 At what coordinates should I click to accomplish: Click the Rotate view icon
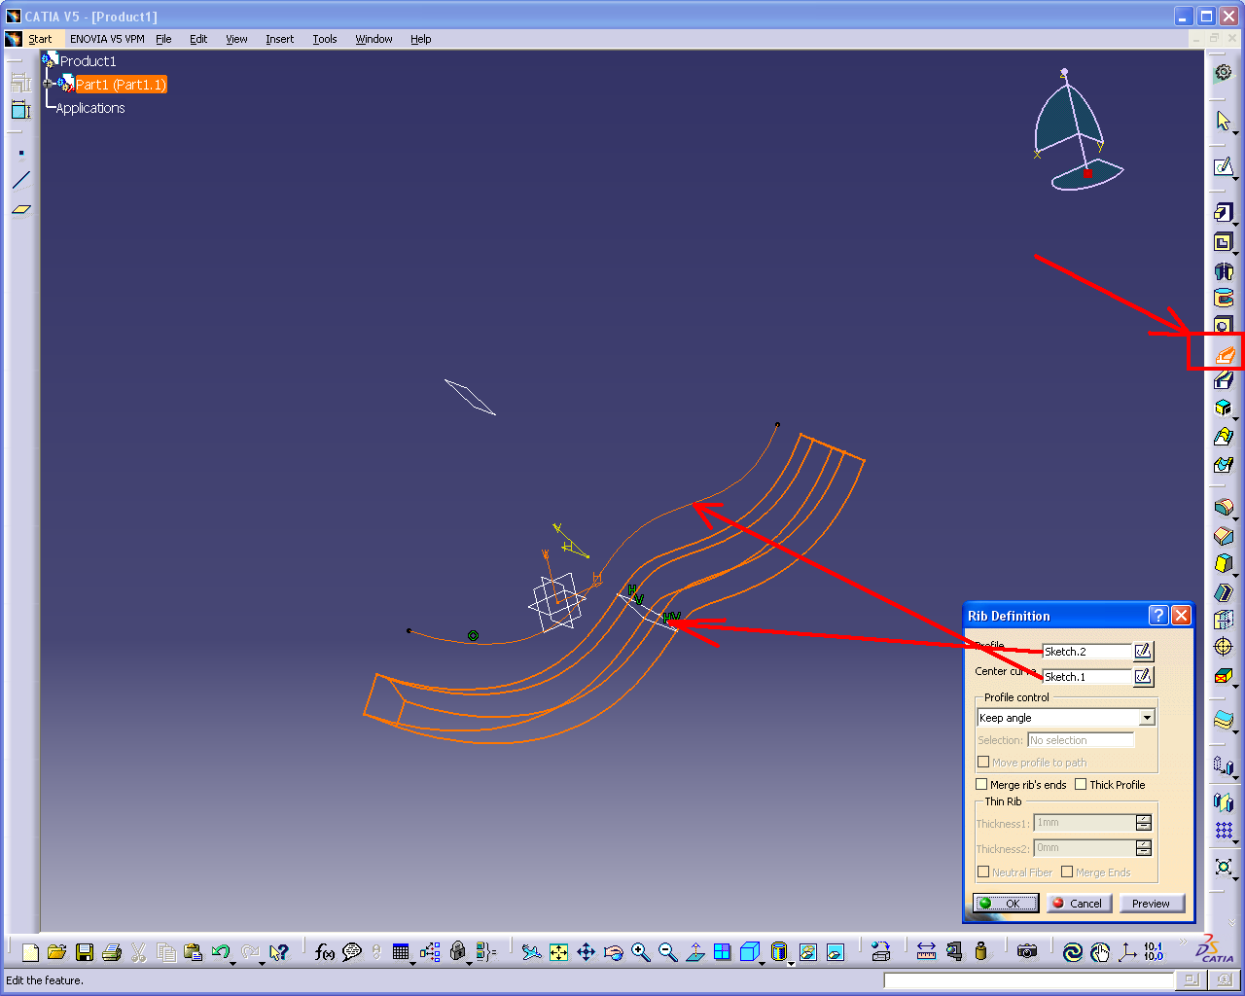(613, 952)
